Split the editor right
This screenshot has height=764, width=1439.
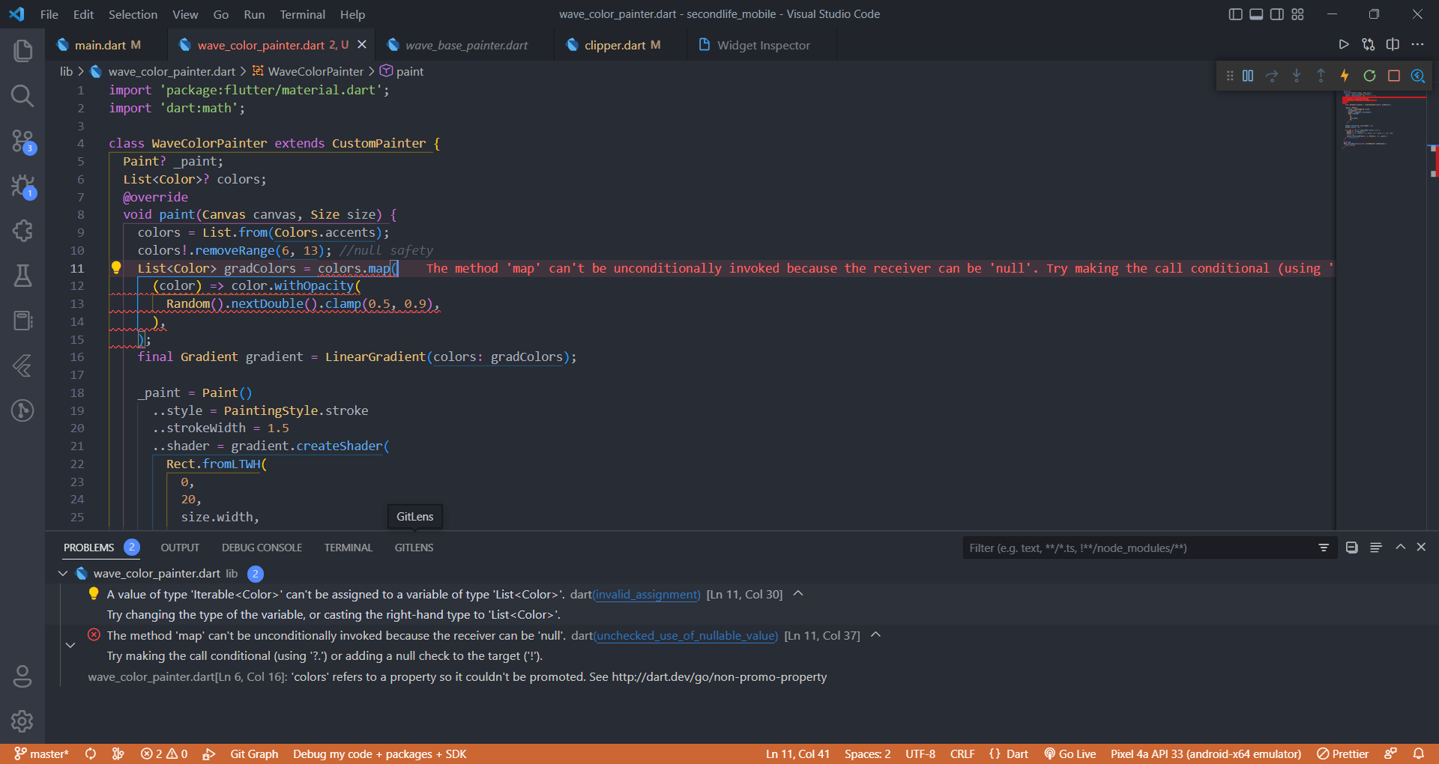click(1393, 45)
